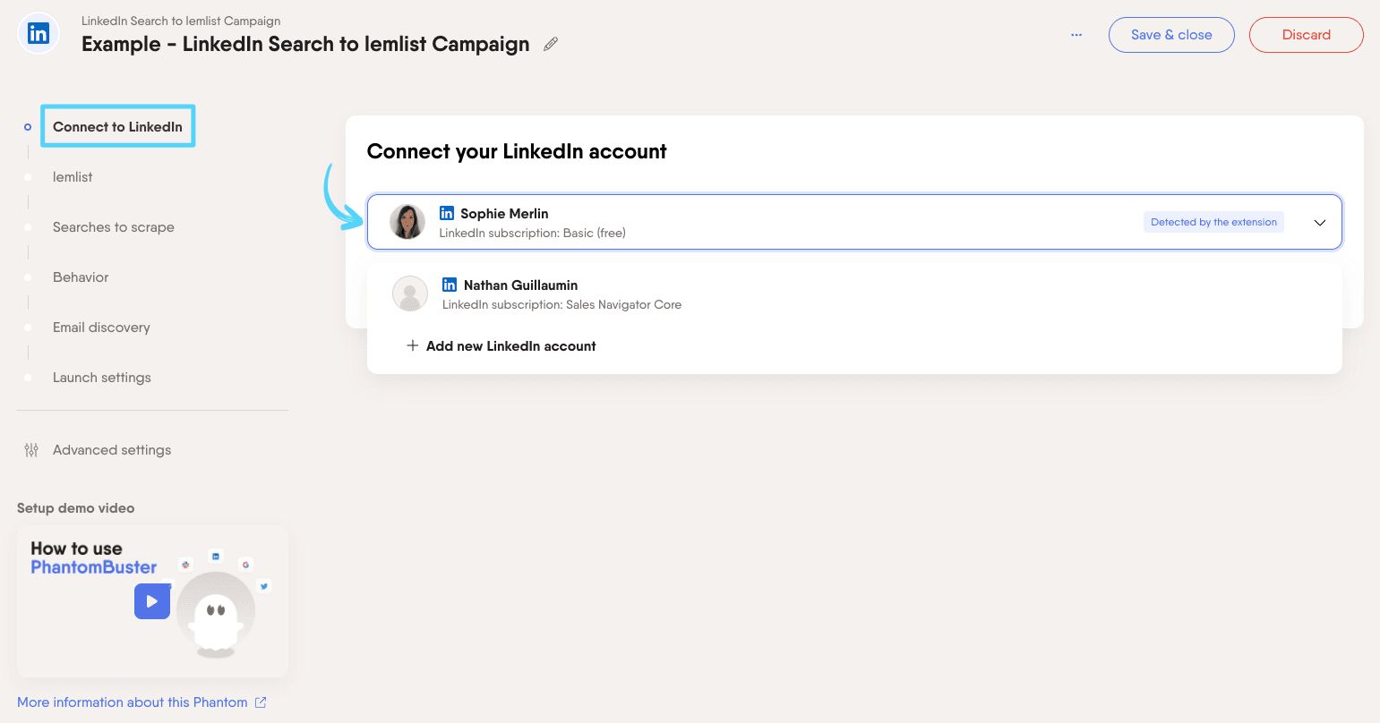Click the plus icon for adding an account

(413, 345)
